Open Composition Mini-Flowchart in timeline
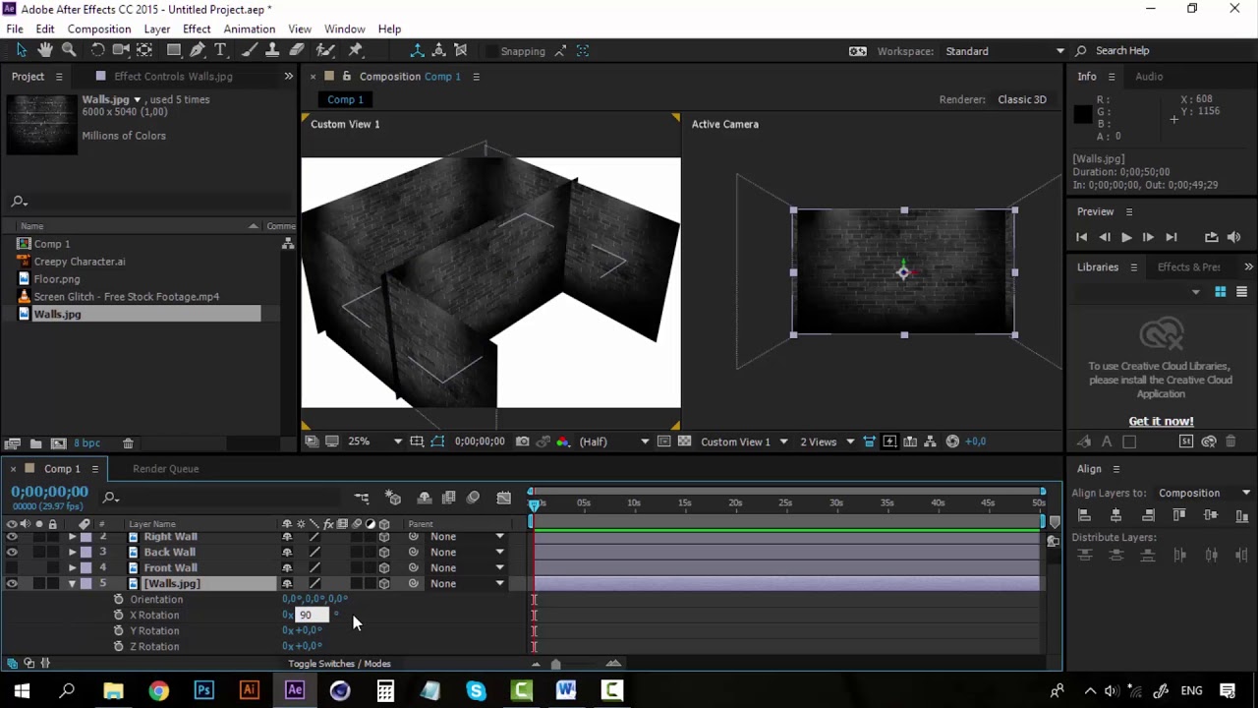This screenshot has height=708, width=1258. point(362,499)
